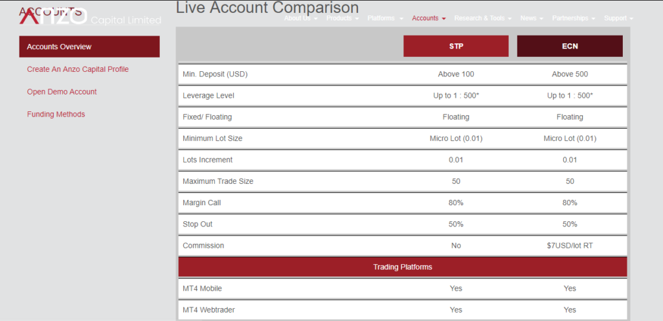Click the Leverage Level row label
663x321 pixels.
208,96
